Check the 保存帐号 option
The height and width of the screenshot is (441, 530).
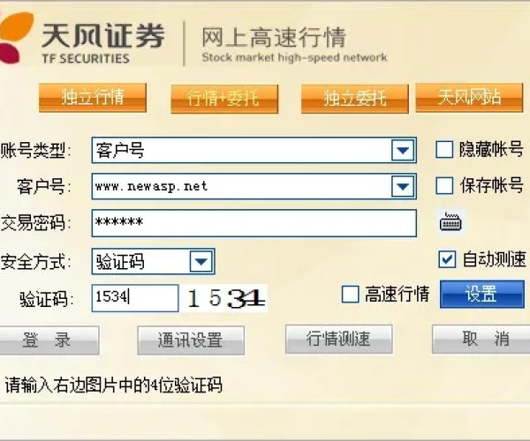pos(444,185)
